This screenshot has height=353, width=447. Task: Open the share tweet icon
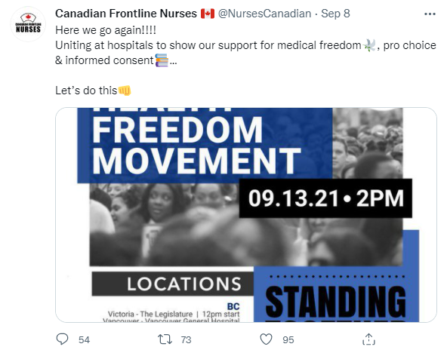[x=368, y=339]
